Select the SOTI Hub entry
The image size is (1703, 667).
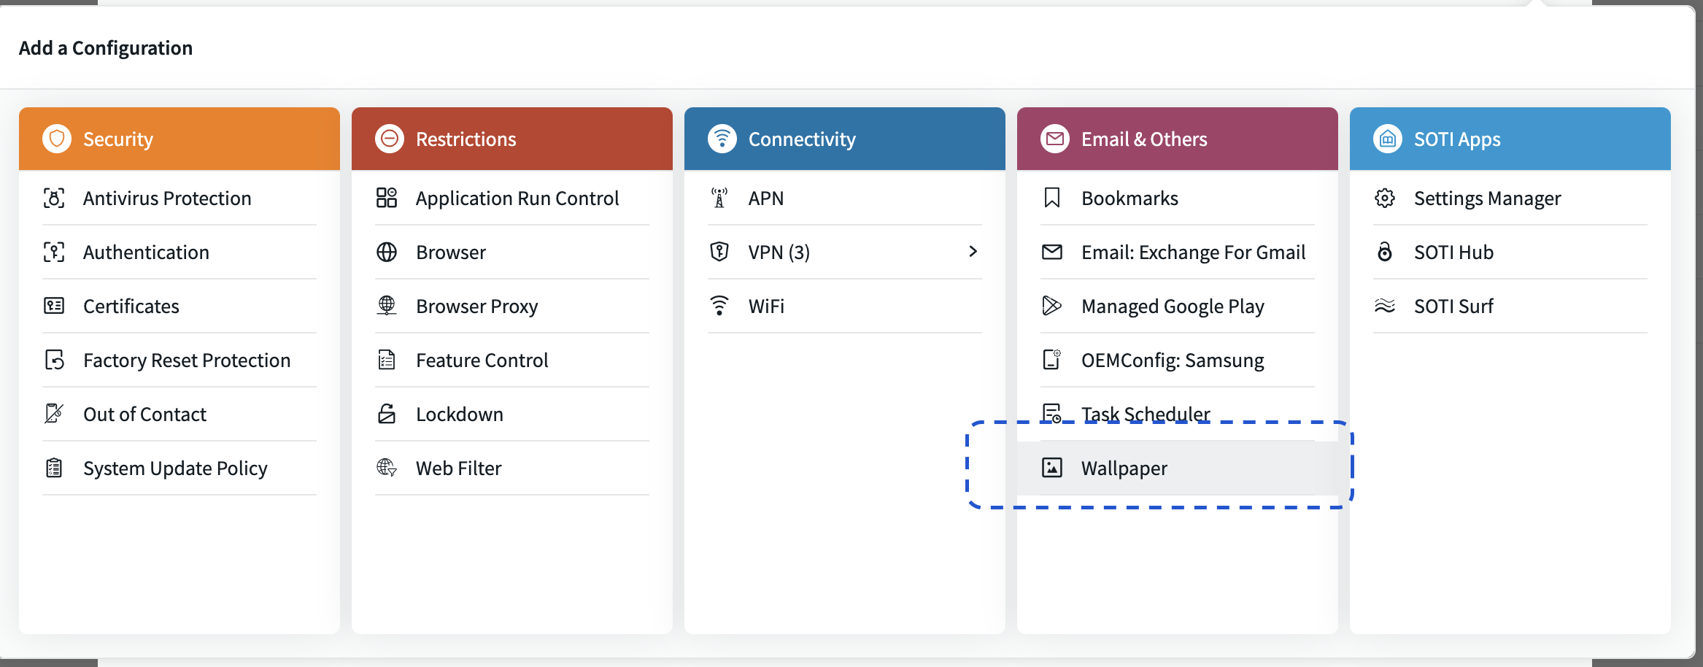1453,252
